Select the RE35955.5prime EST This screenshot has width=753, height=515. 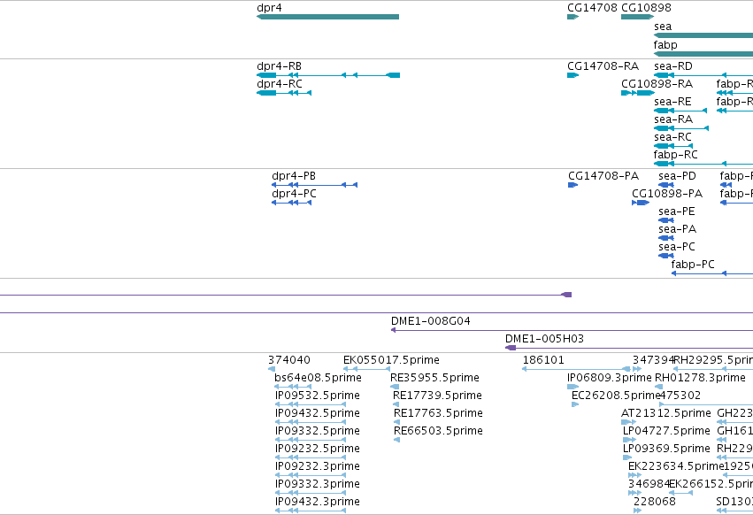pyautogui.click(x=395, y=387)
